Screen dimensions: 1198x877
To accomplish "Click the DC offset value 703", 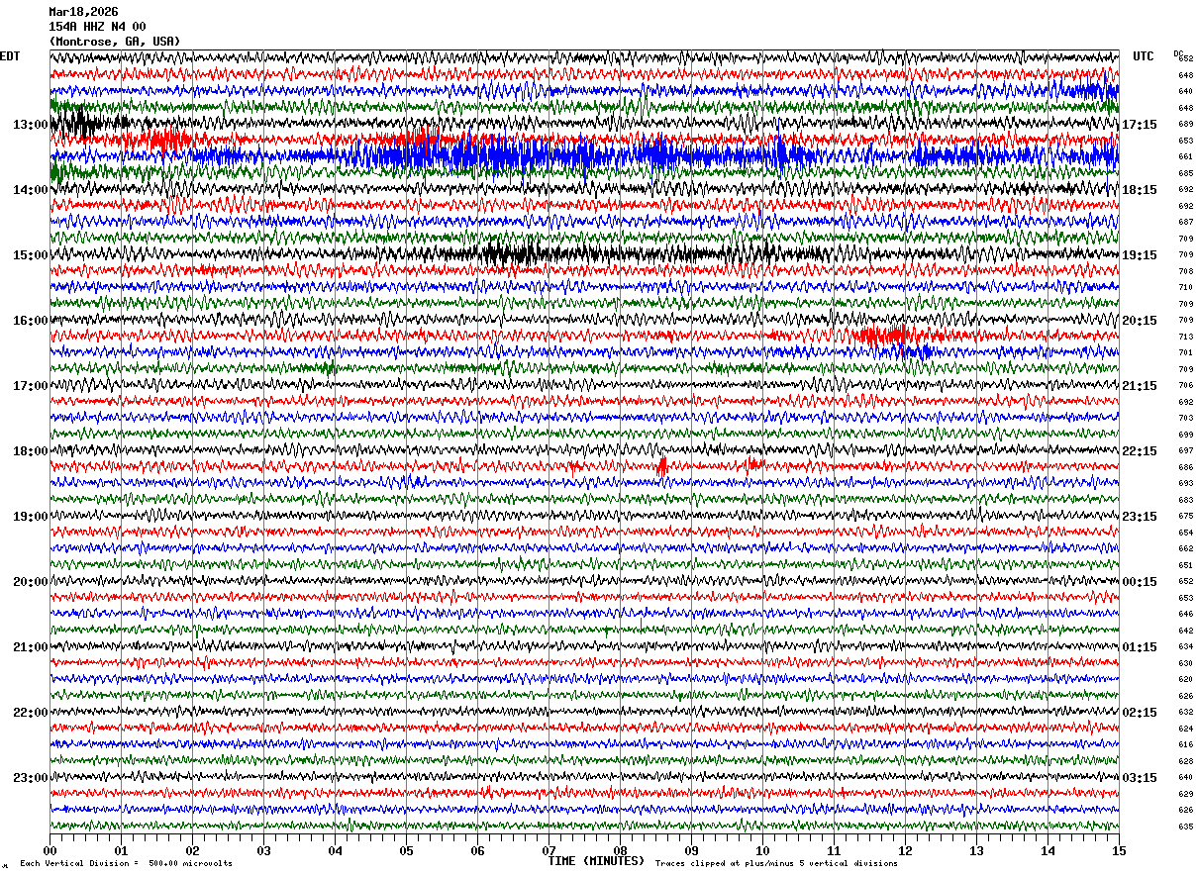I will (x=1185, y=419).
